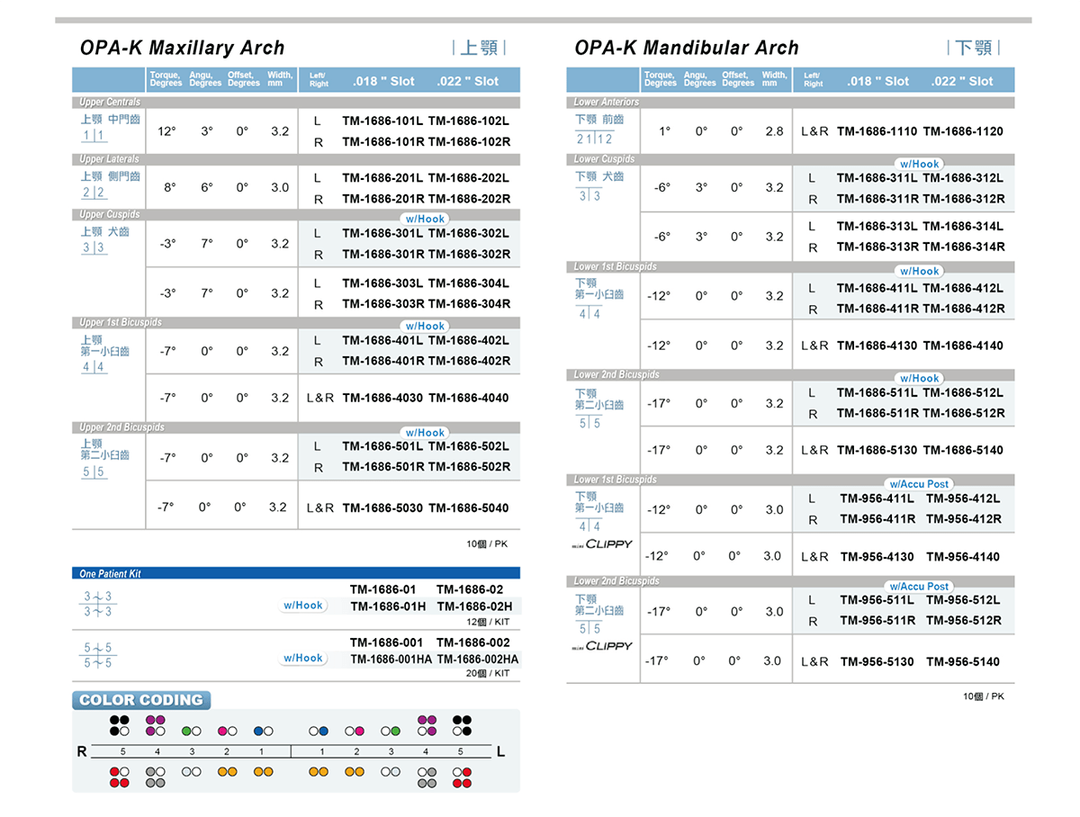The image size is (1080, 817).
Task: Select the 3-3 tooth diagram in One Patient Kit
Action: 98,604
